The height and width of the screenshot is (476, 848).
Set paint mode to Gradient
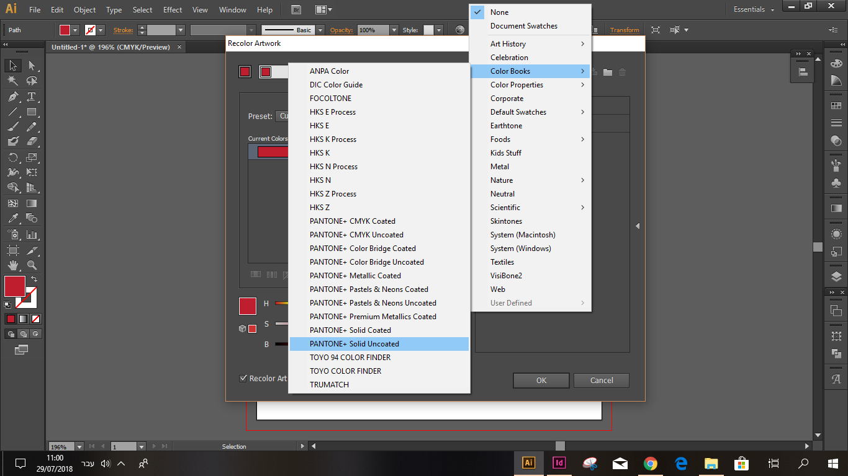click(x=23, y=319)
